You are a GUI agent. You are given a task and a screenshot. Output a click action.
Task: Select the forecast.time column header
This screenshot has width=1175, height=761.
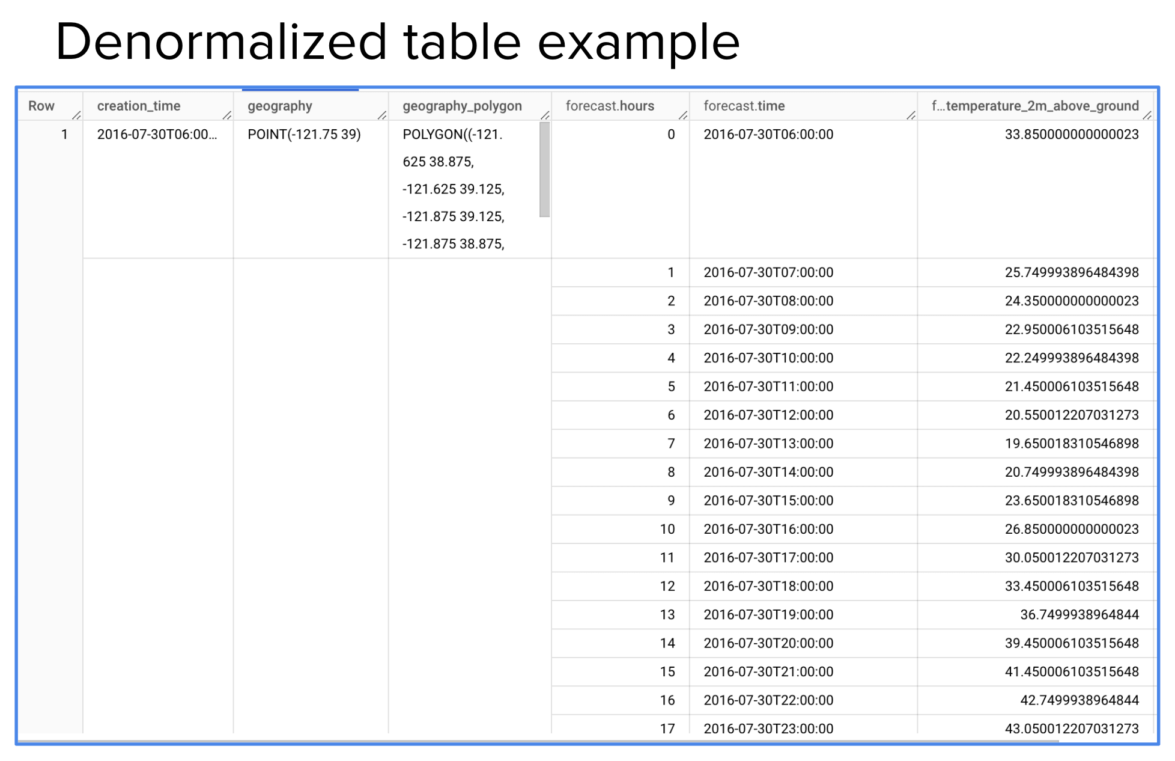tap(744, 106)
